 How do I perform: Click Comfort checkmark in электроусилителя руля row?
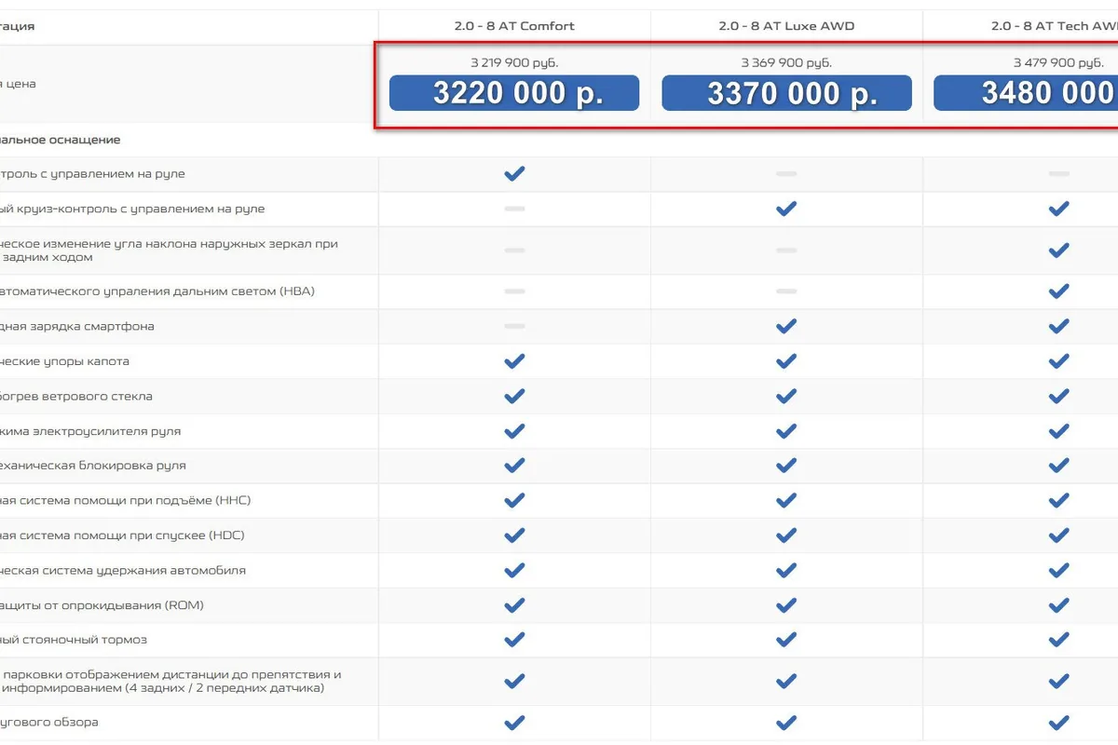tap(514, 431)
